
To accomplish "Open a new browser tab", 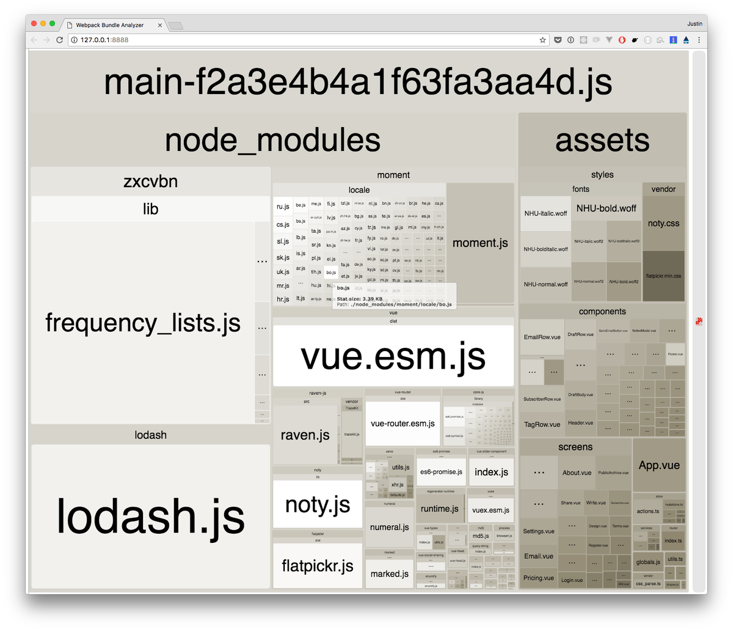I will 176,26.
